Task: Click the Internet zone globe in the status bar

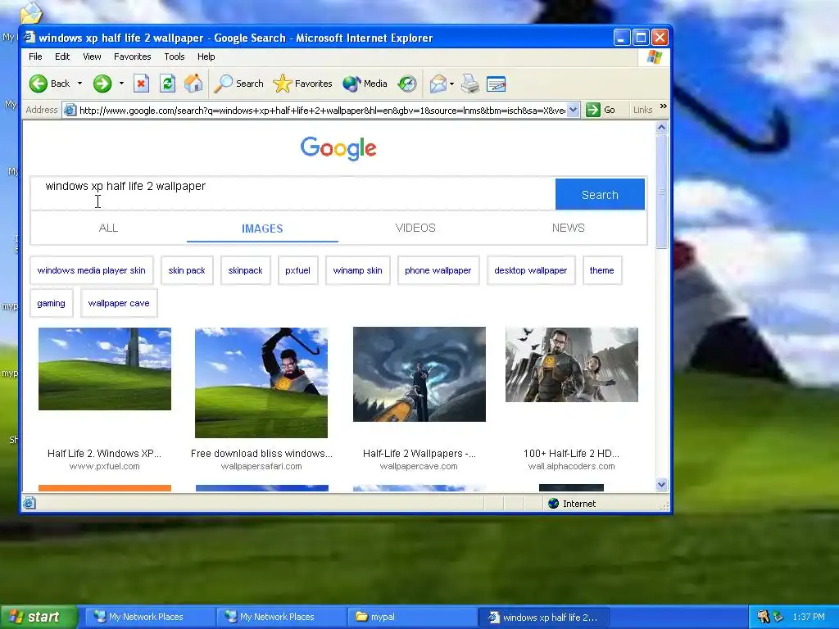Action: click(553, 504)
